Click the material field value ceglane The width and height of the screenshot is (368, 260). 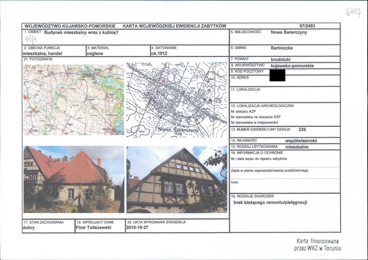click(95, 53)
